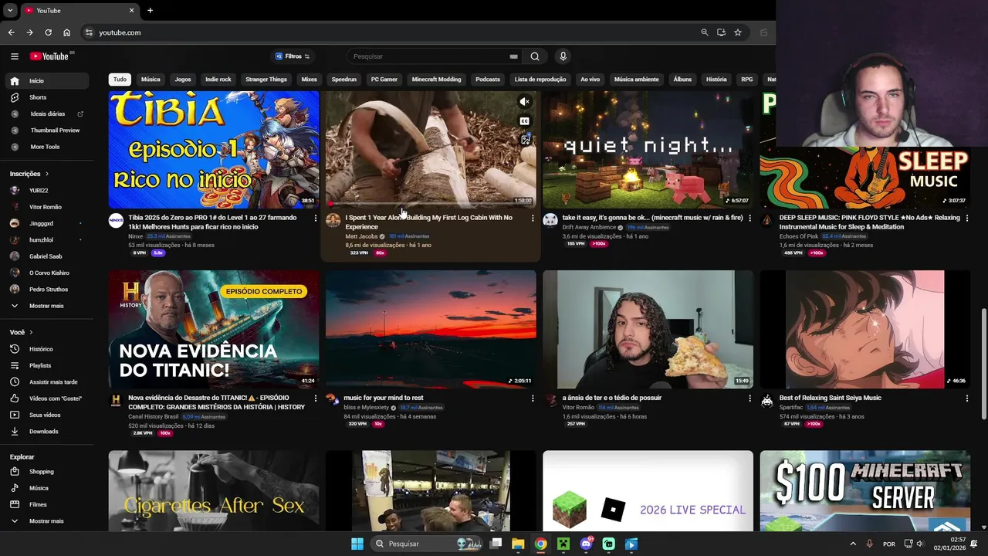
Task: Click the log cabin preview progress bar
Action: [431, 205]
